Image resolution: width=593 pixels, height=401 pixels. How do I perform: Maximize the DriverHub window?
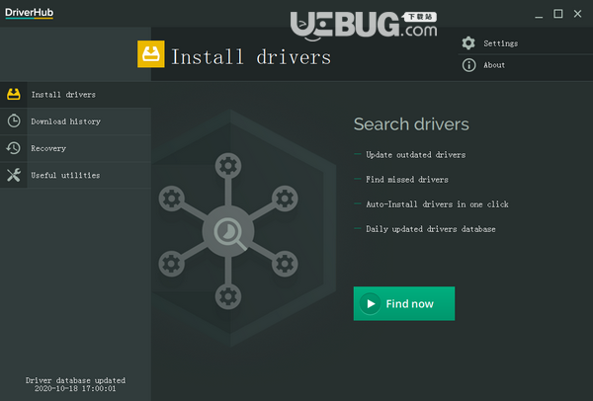[x=557, y=14]
